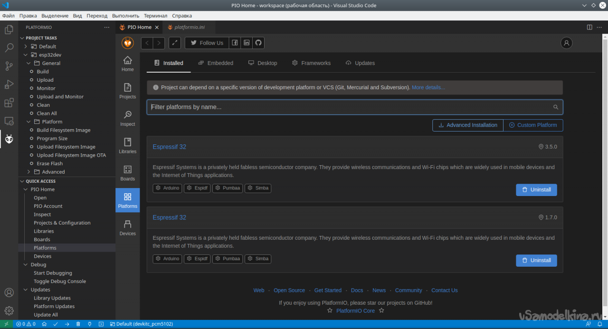
Task: Open PLATFORMIO panel more actions menu
Action: point(106,28)
